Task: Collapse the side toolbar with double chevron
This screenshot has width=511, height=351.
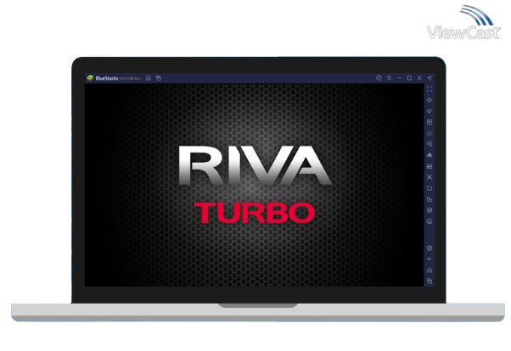Action: [430, 78]
